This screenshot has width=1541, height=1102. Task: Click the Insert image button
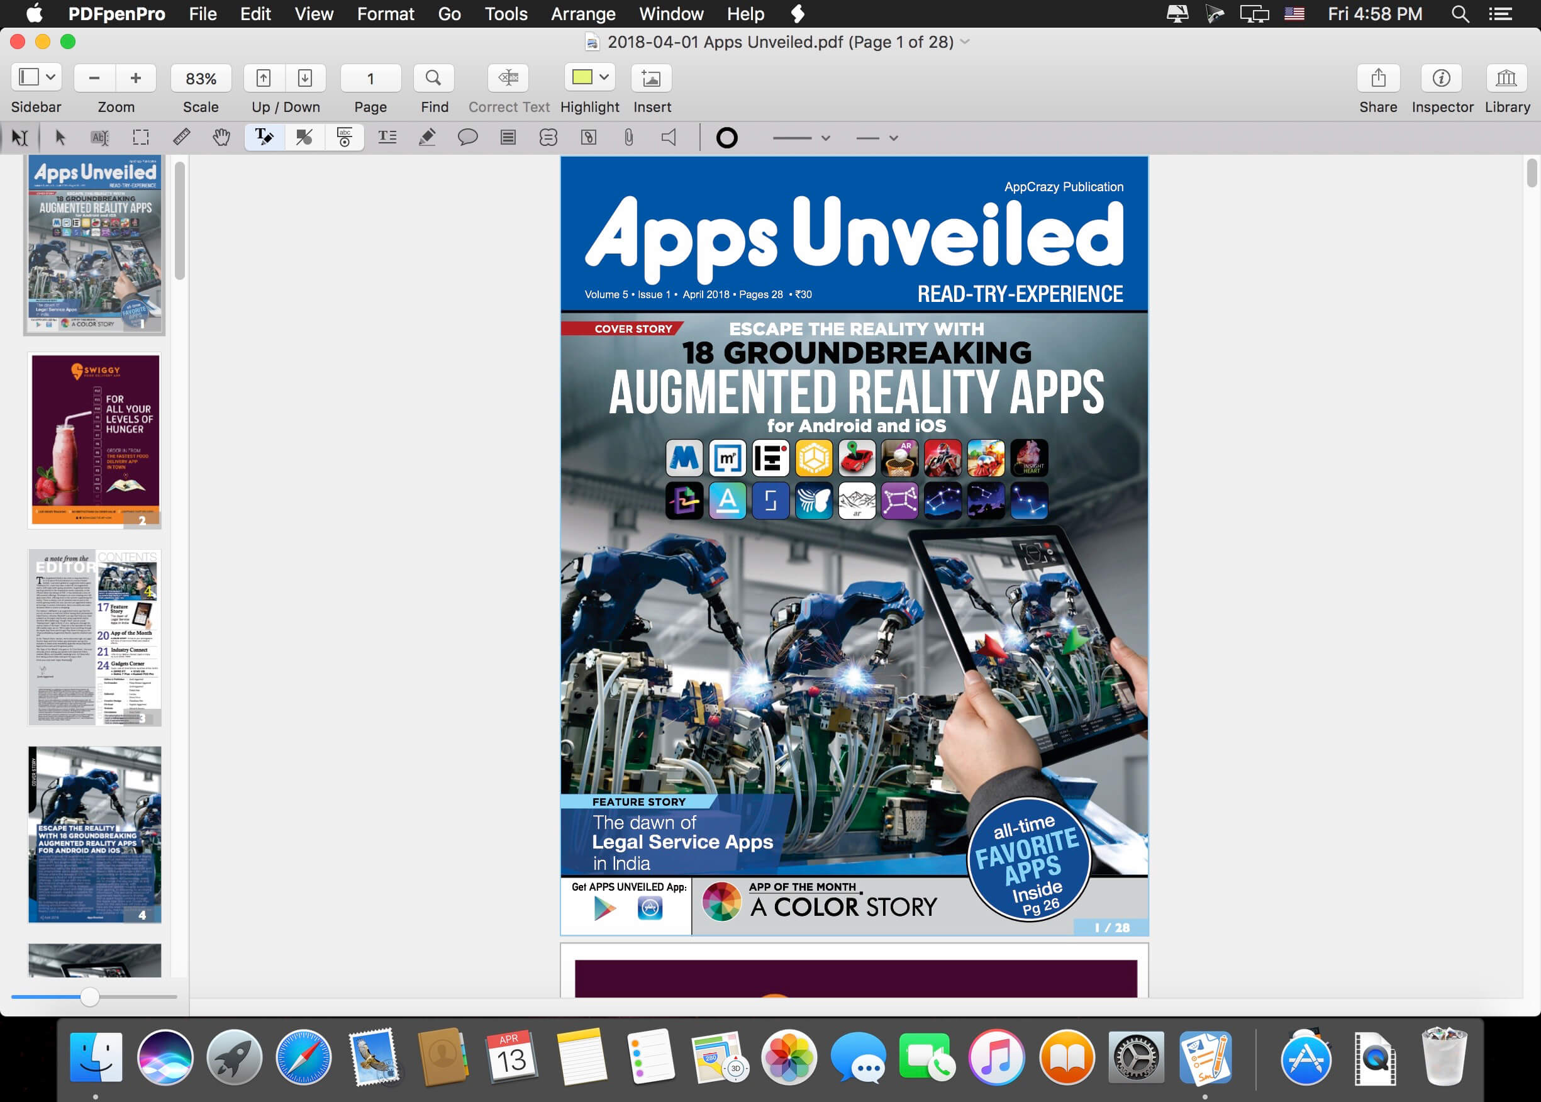tap(652, 78)
